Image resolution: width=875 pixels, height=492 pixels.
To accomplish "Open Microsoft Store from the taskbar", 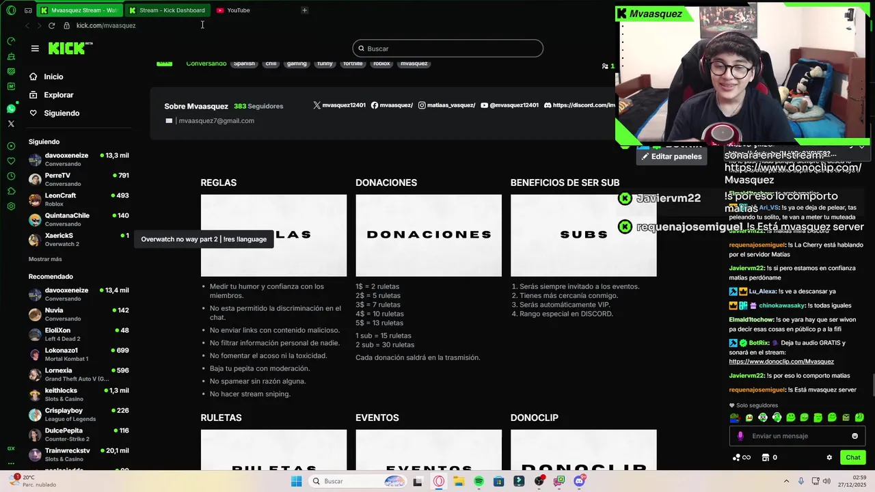I will pos(499,481).
